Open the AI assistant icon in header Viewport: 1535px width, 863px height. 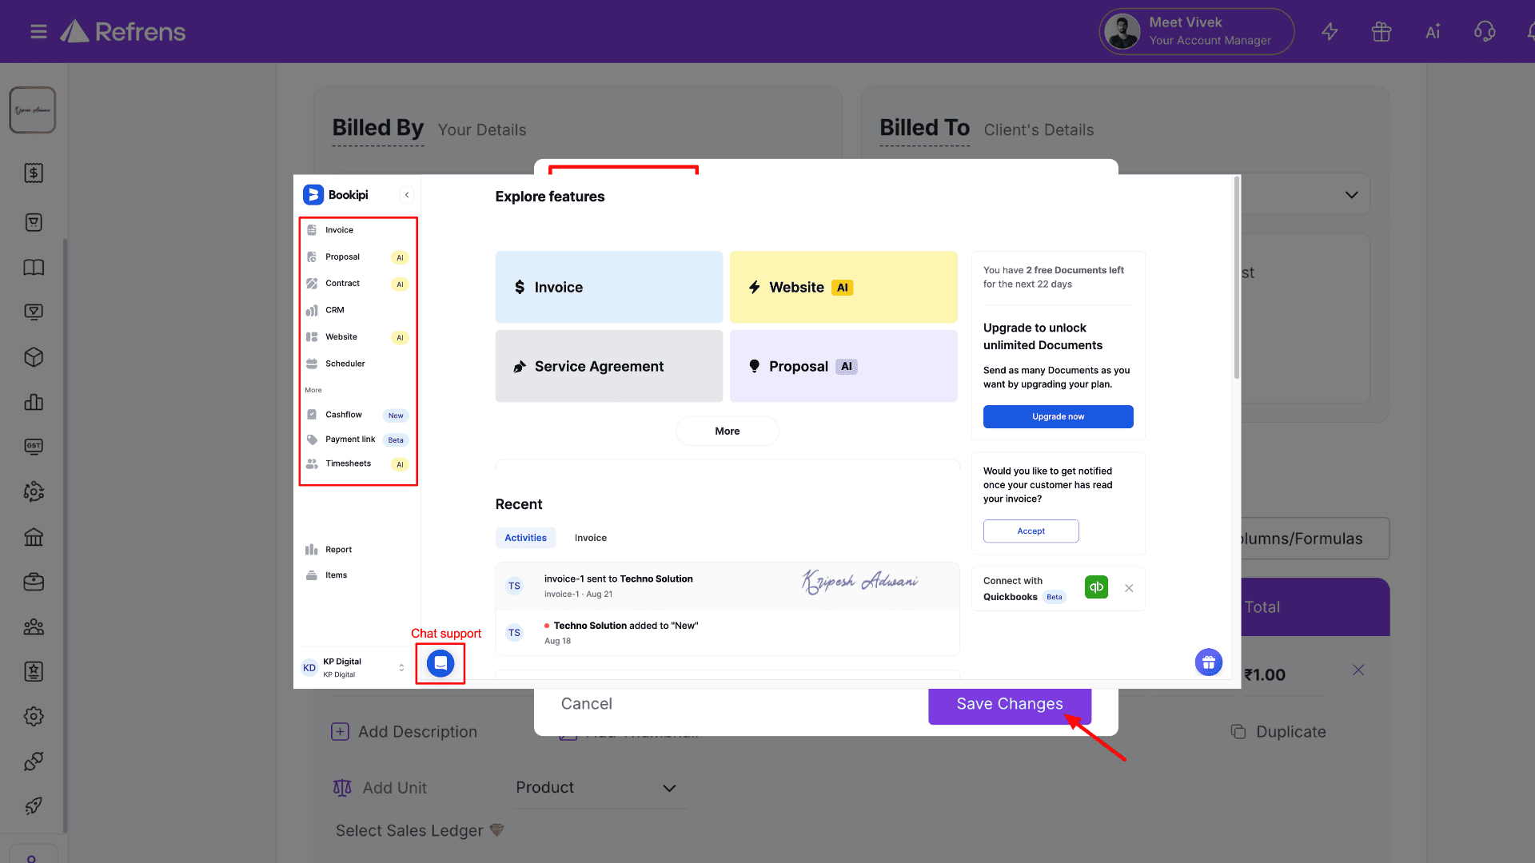[x=1433, y=32]
